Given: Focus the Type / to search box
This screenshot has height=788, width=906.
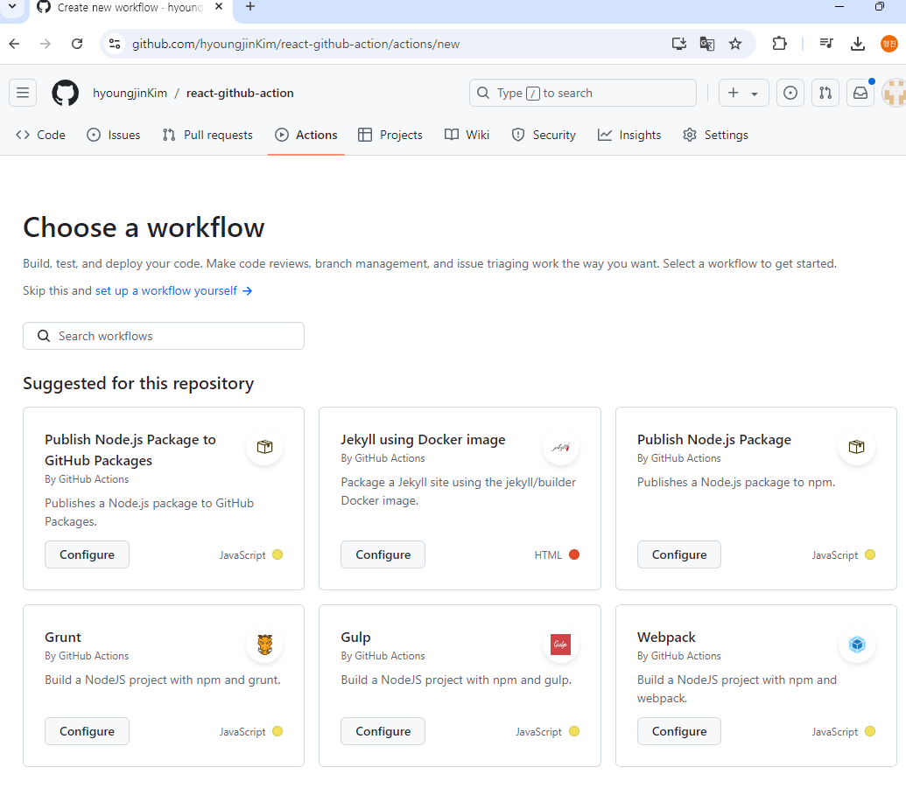Looking at the screenshot, I should click(583, 93).
